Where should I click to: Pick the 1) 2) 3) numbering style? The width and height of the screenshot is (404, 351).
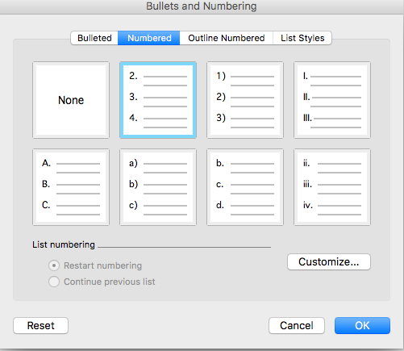(245, 100)
